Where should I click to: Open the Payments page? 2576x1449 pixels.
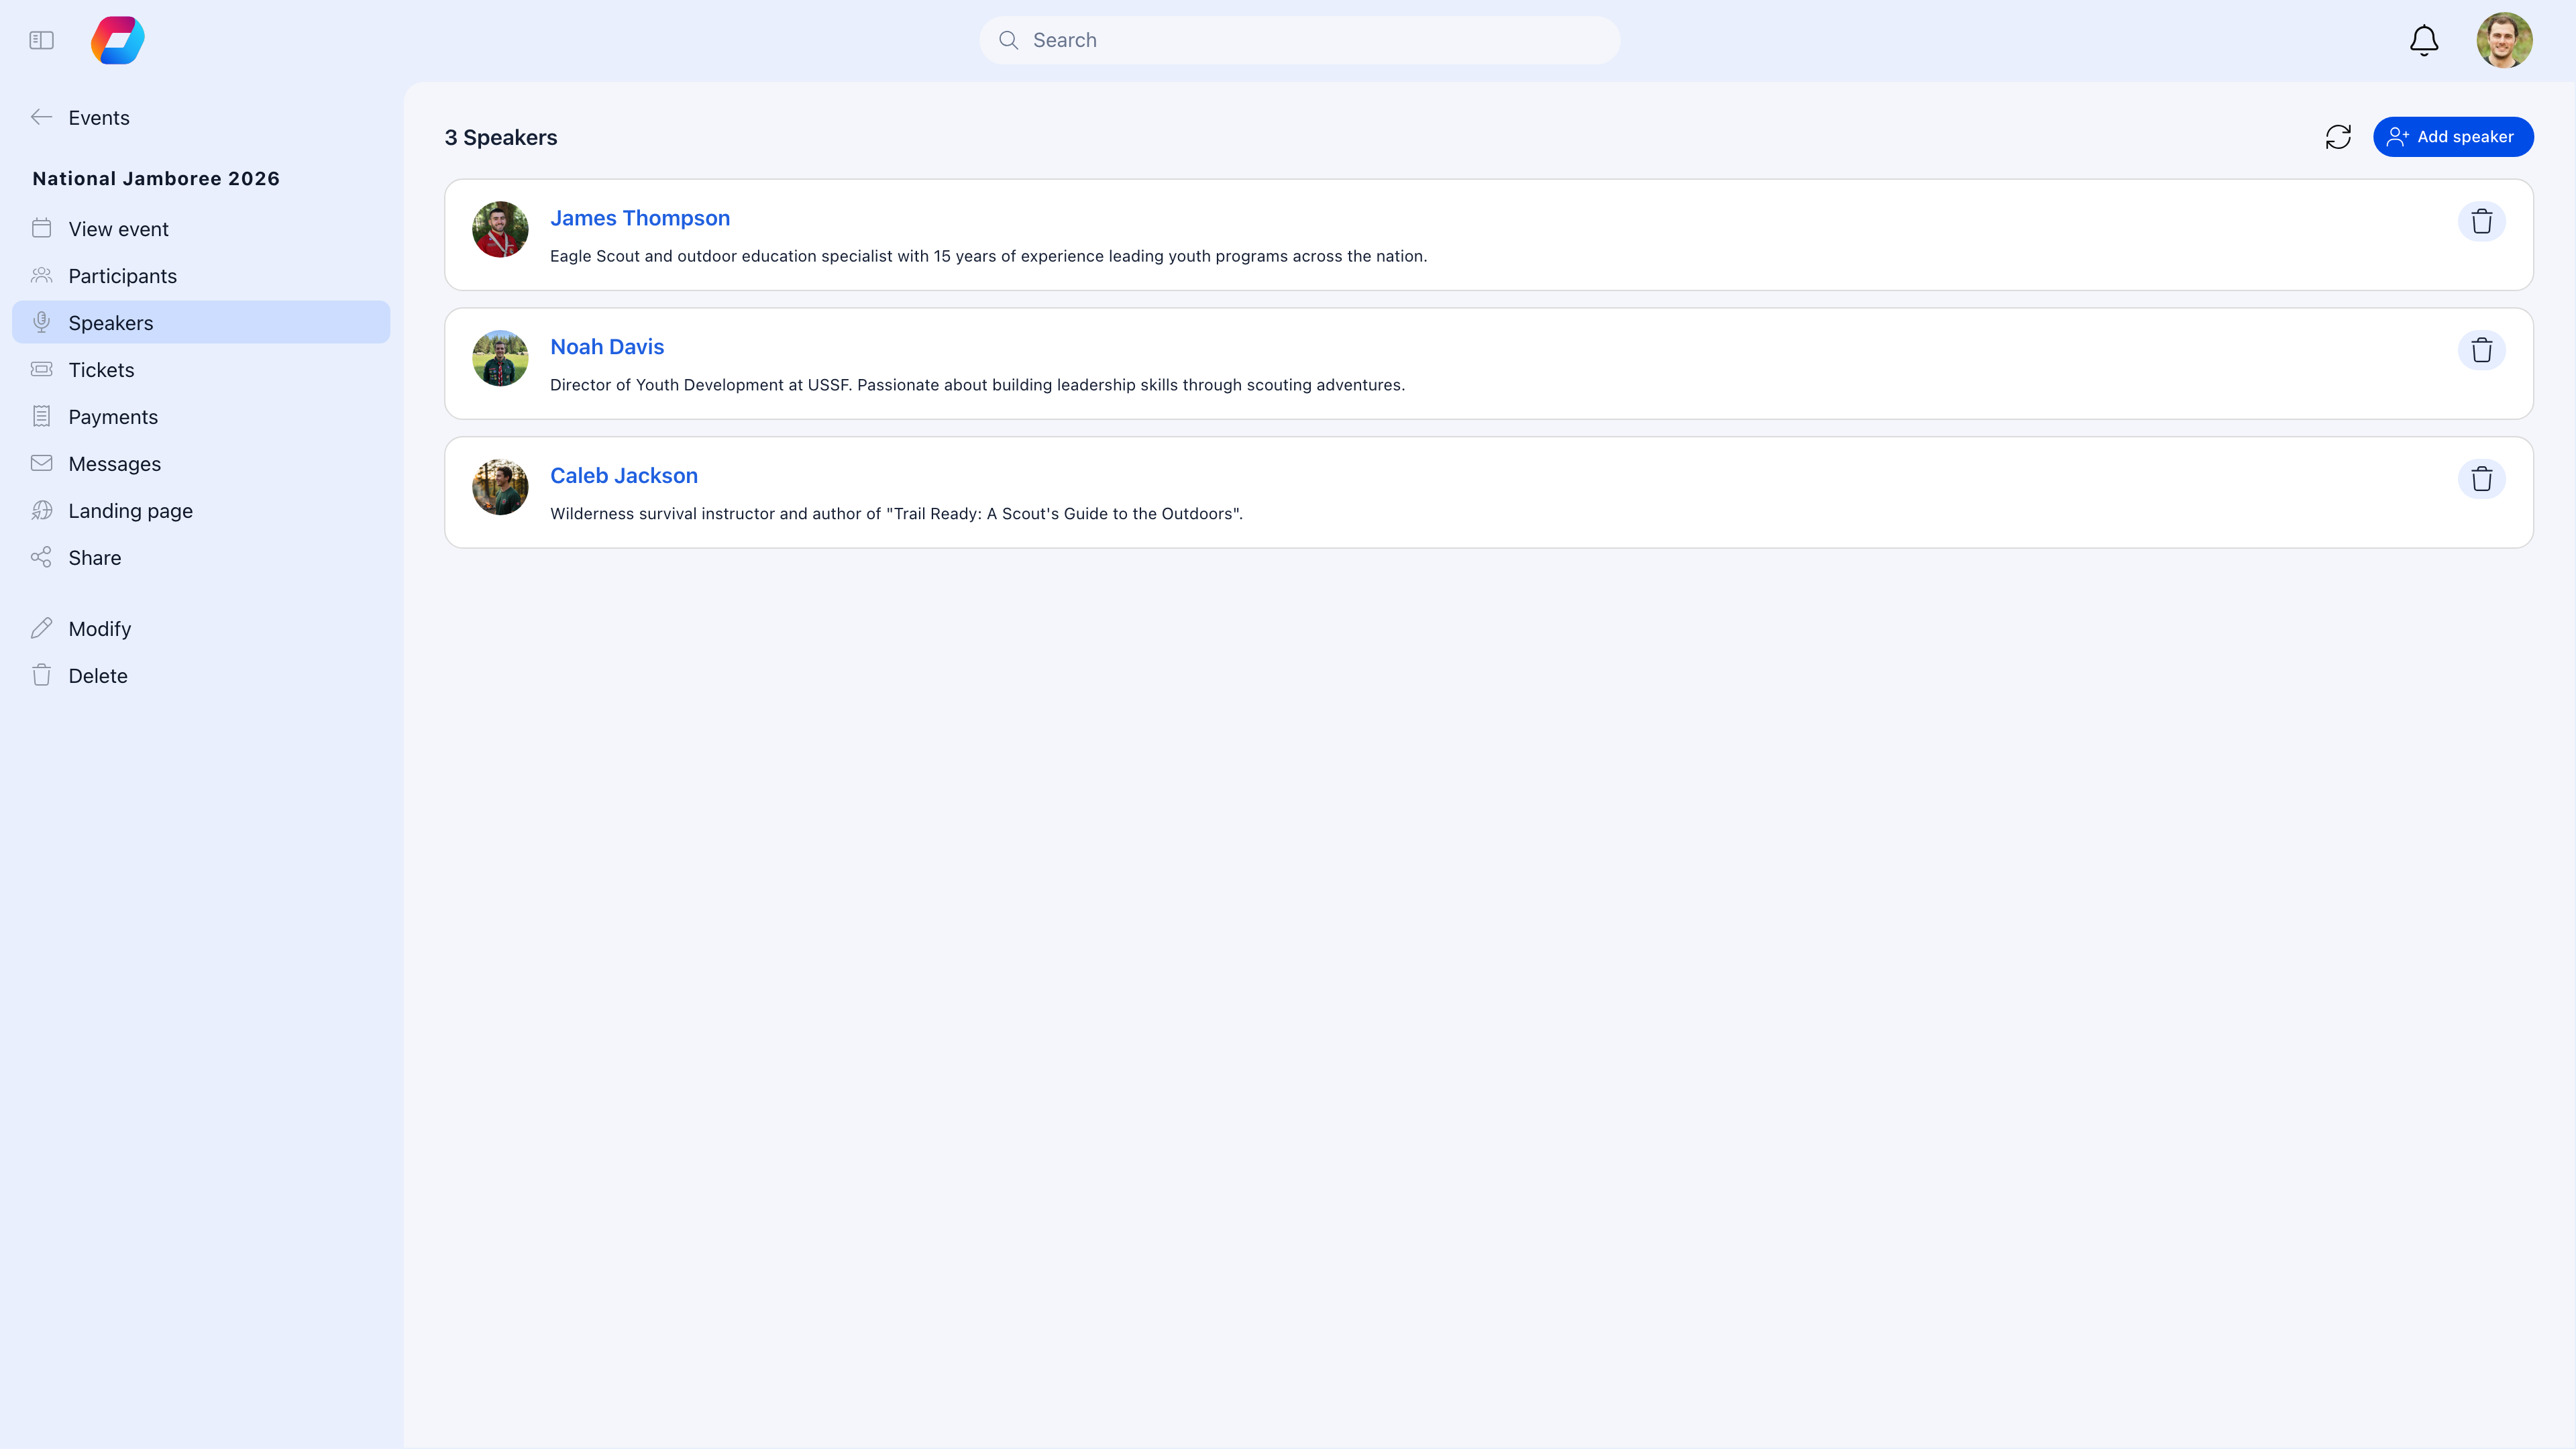pos(113,417)
